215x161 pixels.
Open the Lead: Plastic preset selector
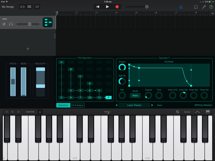tap(134, 105)
